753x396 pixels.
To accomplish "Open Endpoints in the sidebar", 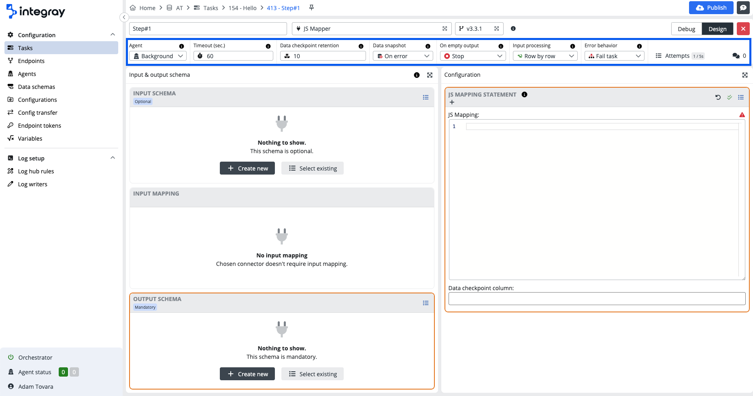I will (x=31, y=61).
